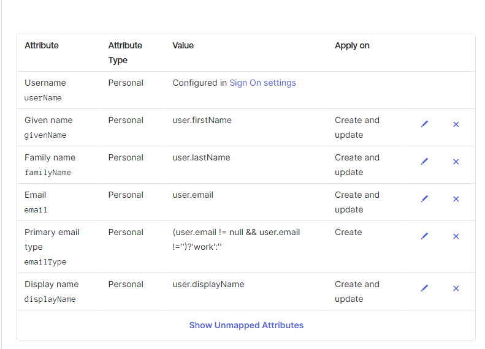485x349 pixels.
Task: Click the Apply on column header
Action: point(352,45)
